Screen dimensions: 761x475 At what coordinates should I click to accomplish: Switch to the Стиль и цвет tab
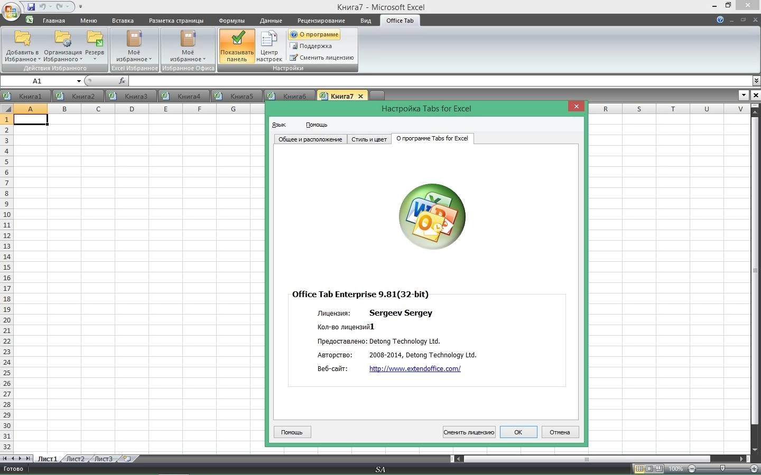click(369, 139)
